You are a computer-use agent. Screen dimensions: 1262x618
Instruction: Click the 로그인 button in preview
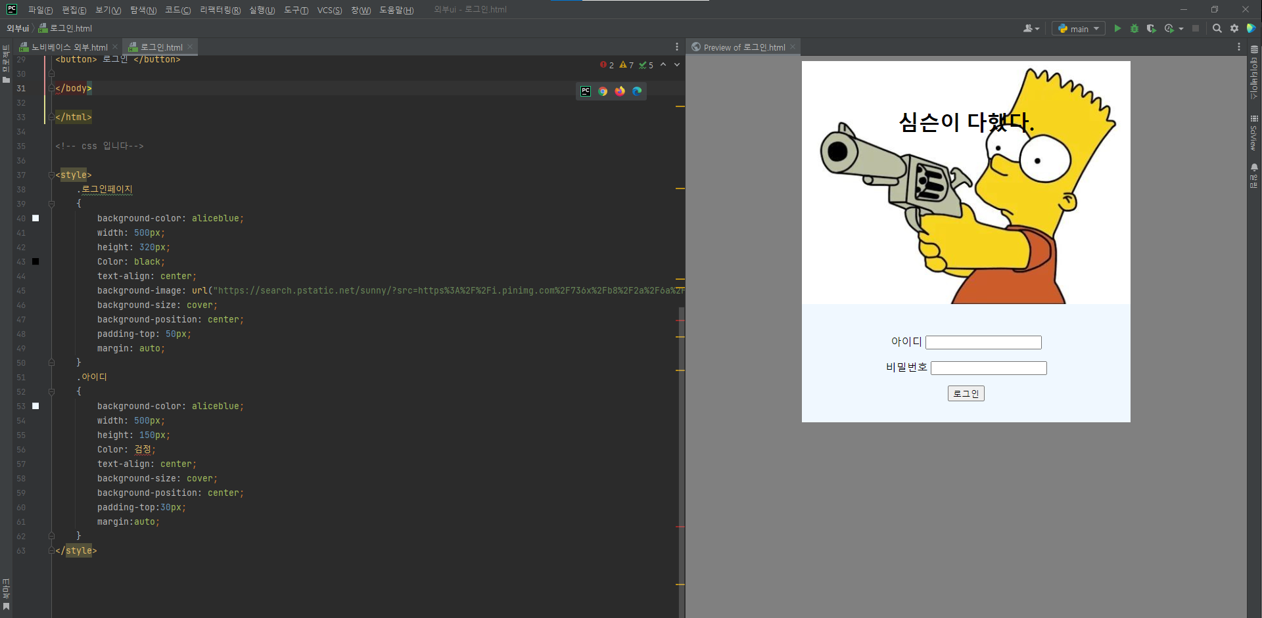(x=966, y=393)
